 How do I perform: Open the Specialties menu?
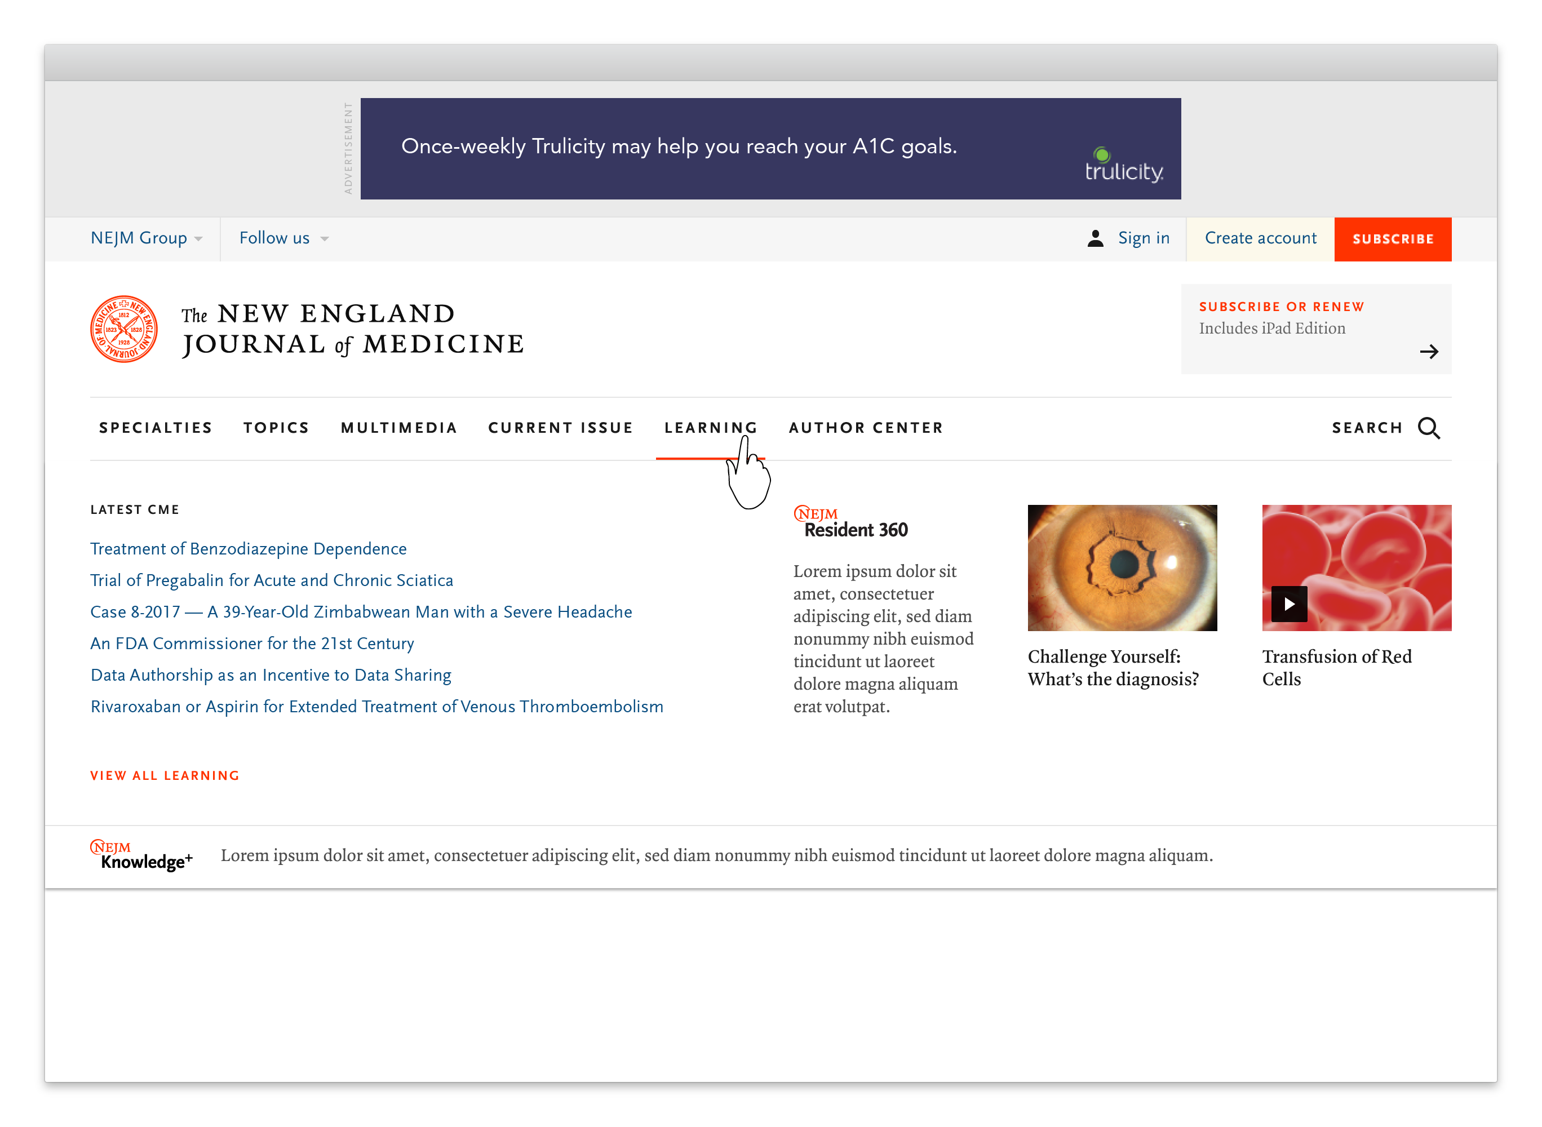click(x=156, y=428)
